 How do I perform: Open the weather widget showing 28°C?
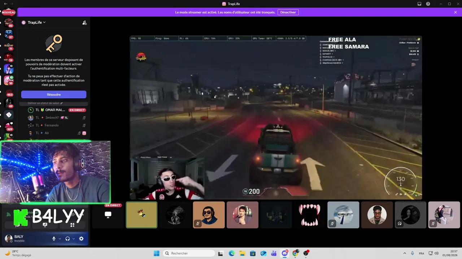(18, 253)
